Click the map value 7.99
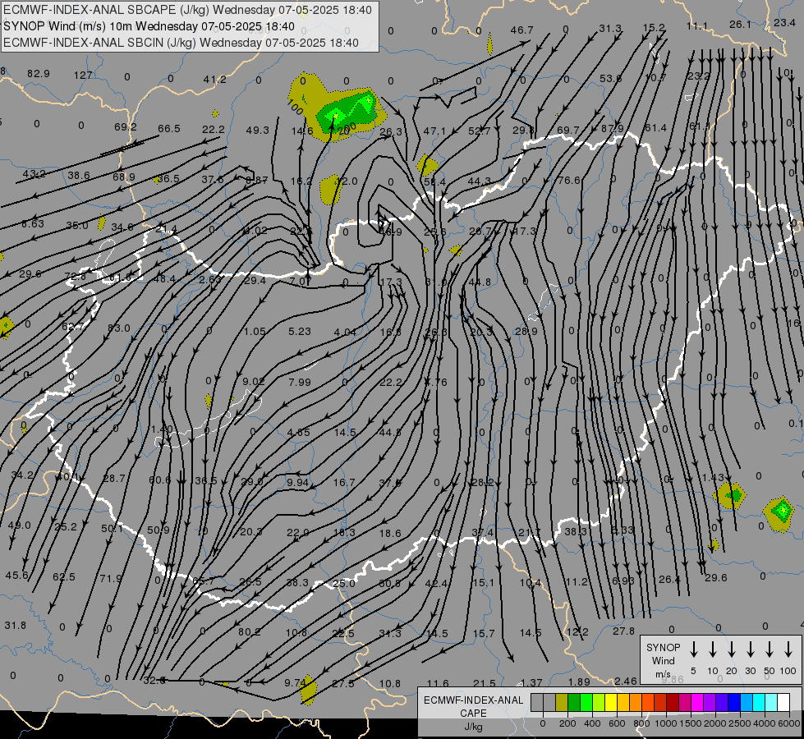 300,382
